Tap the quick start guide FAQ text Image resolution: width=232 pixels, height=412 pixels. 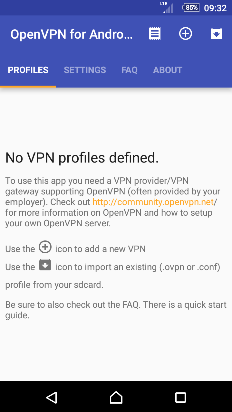[116, 310]
